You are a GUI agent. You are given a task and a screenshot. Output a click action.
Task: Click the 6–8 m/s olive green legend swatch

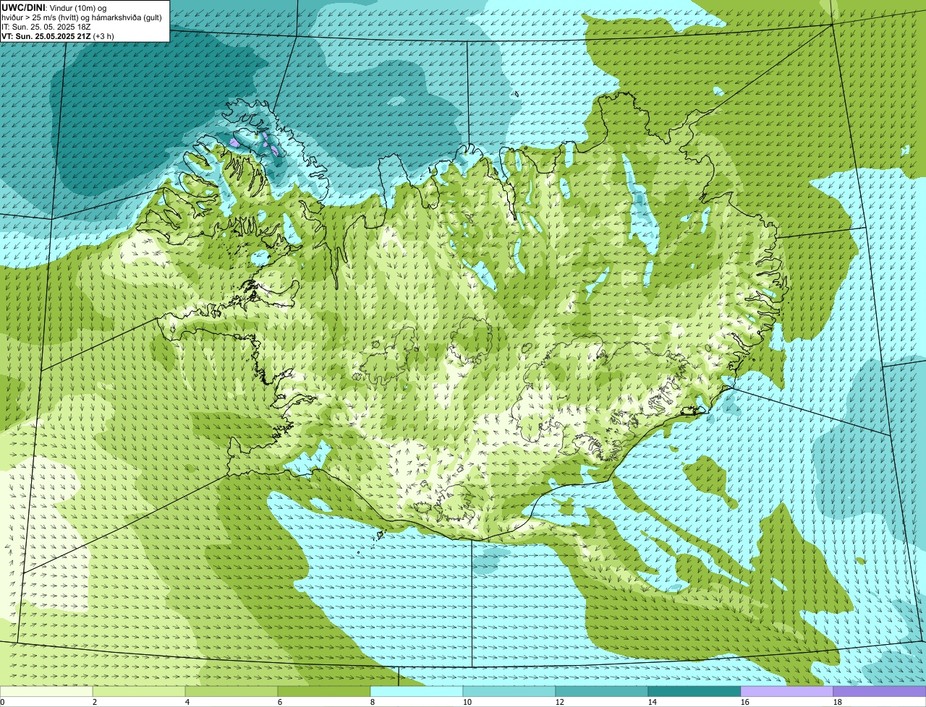tap(324, 692)
